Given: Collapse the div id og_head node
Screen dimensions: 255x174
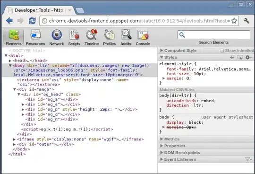Looking at the screenshot, I should coord(19,95).
